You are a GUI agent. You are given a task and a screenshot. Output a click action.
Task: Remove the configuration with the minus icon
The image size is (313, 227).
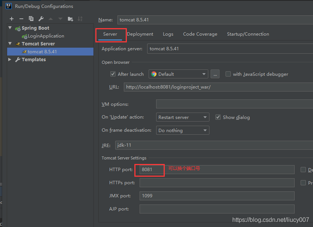click(21, 19)
